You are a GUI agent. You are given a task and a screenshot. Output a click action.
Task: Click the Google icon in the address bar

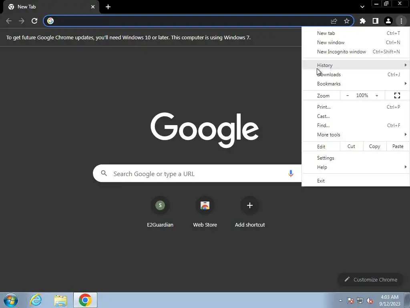coord(50,21)
